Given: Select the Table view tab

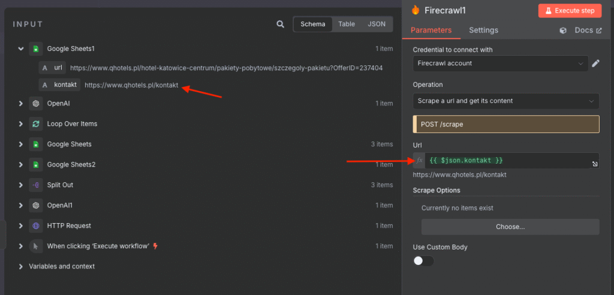Looking at the screenshot, I should pos(347,25).
